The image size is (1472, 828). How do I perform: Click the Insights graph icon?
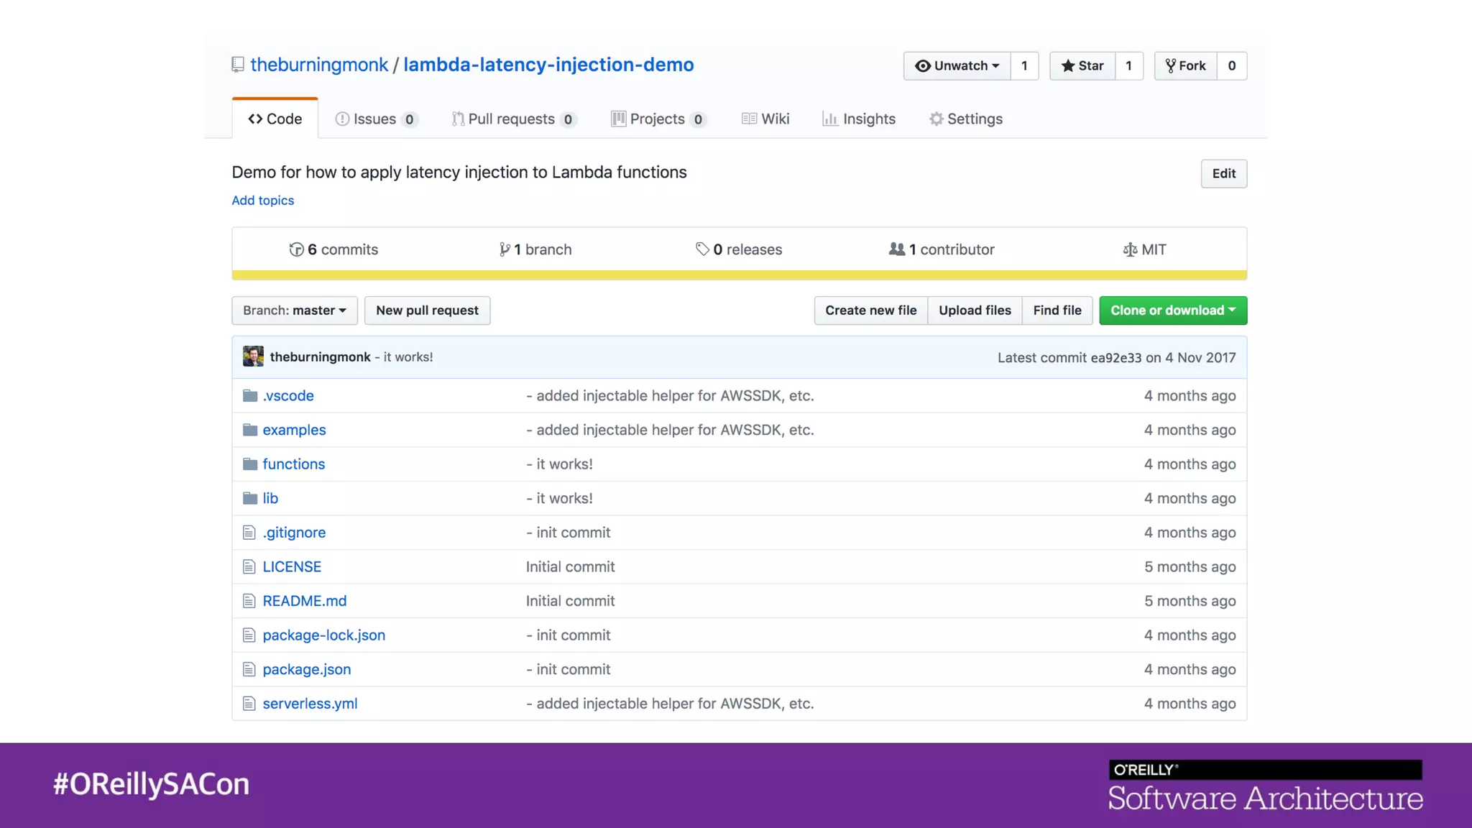coord(830,119)
